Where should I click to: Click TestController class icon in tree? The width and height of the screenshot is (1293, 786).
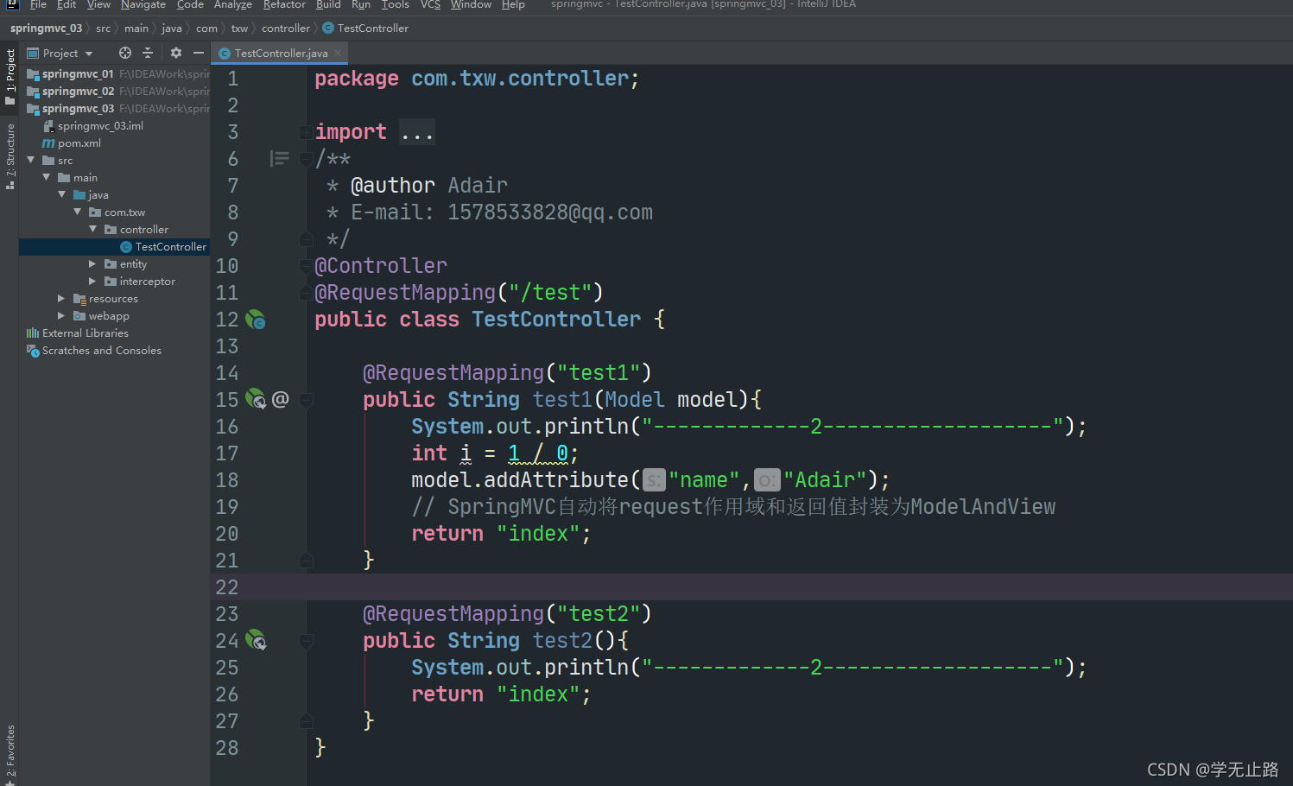(126, 247)
